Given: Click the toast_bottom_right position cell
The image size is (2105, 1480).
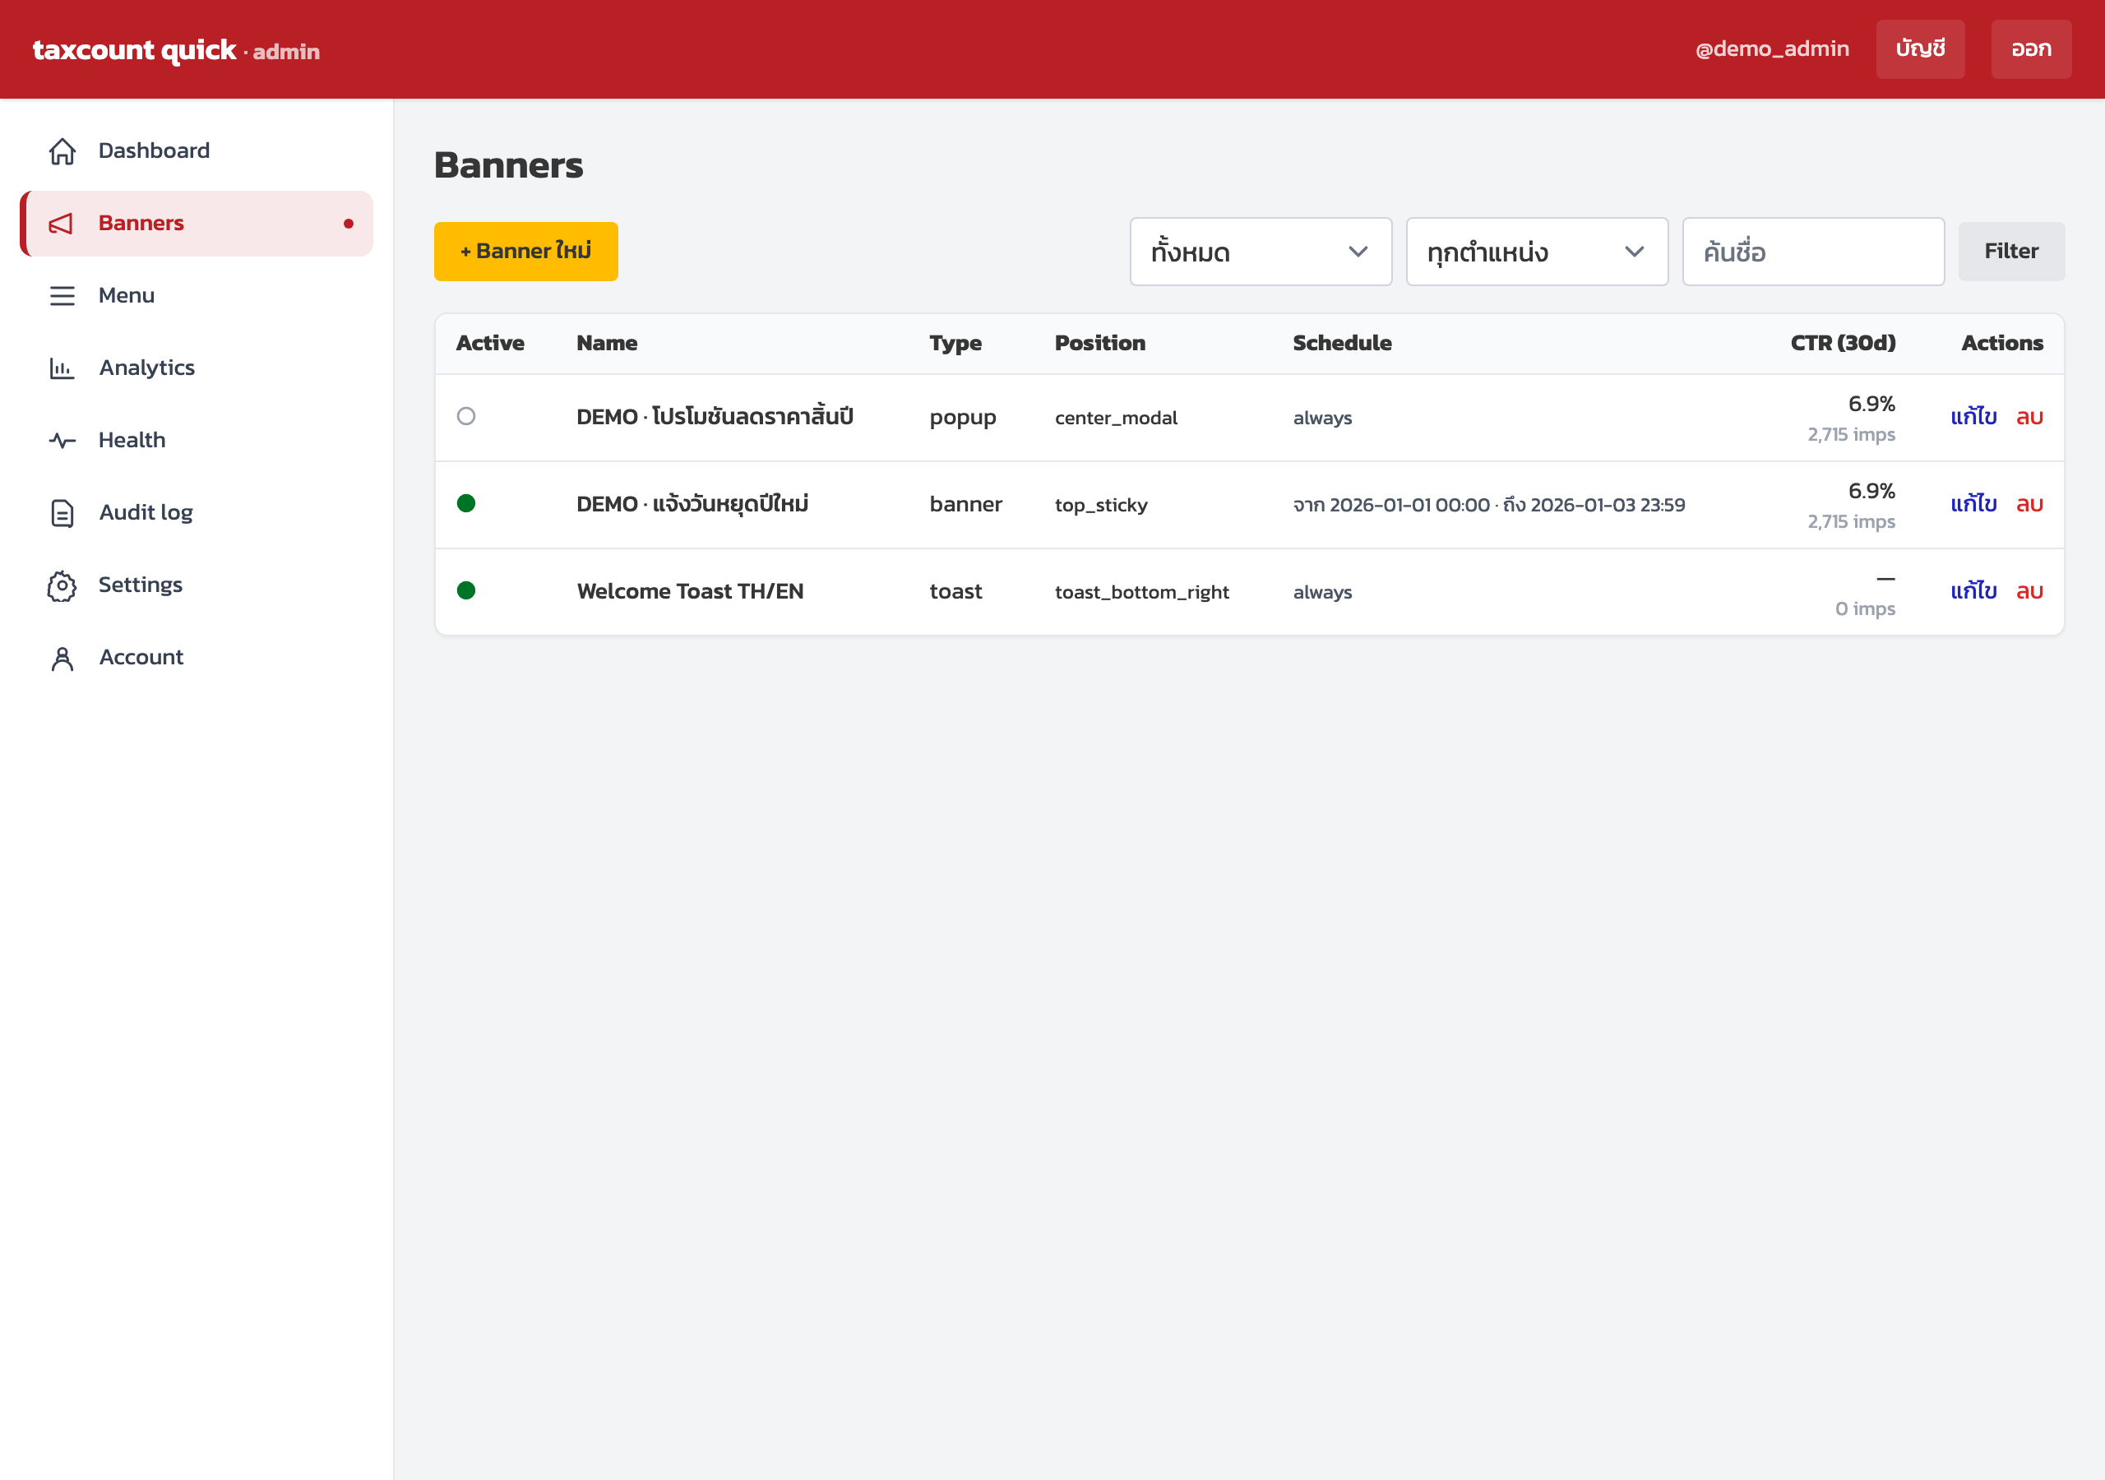Looking at the screenshot, I should 1141,592.
